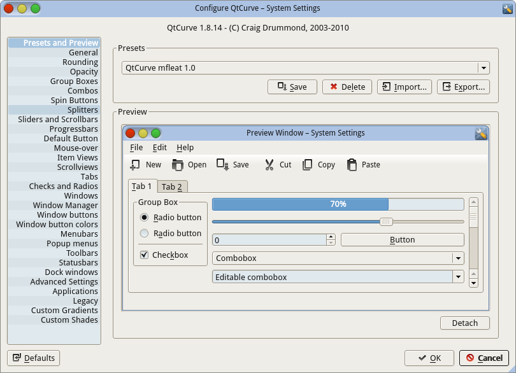The height and width of the screenshot is (373, 516).
Task: Select Default Button in the sidebar
Action: coord(54,139)
